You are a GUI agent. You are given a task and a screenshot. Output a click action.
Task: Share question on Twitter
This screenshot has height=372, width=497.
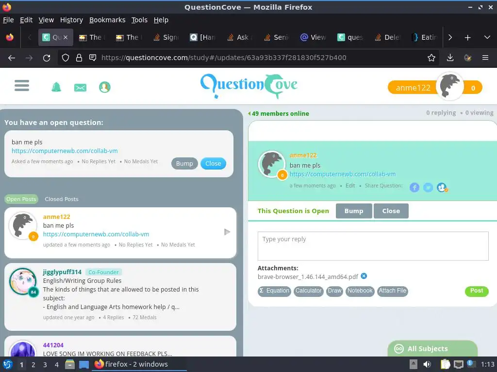[428, 187]
